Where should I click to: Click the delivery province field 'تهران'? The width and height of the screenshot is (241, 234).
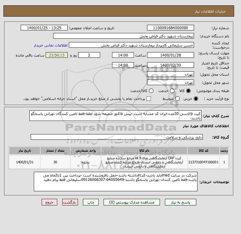pyautogui.click(x=171, y=74)
